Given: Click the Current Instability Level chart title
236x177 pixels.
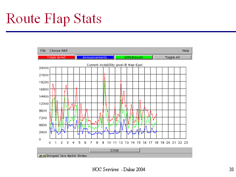Looking at the screenshot, I should coord(114,64).
